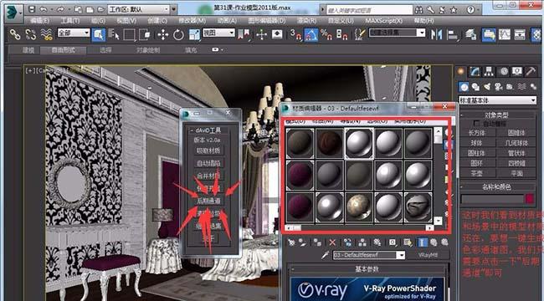
Task: Collapse the 名称和颜色 rollout
Action: tap(498, 187)
